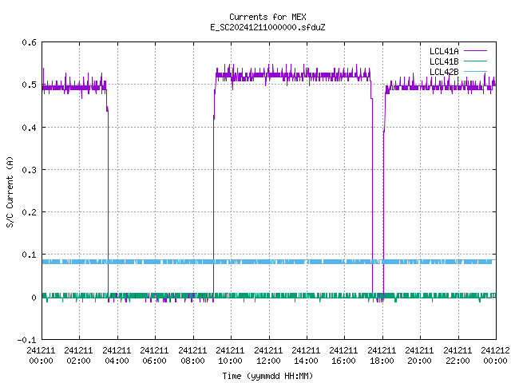Click the x-axis tick '241211 14:00'
The height and width of the screenshot is (383, 511).
(x=306, y=356)
